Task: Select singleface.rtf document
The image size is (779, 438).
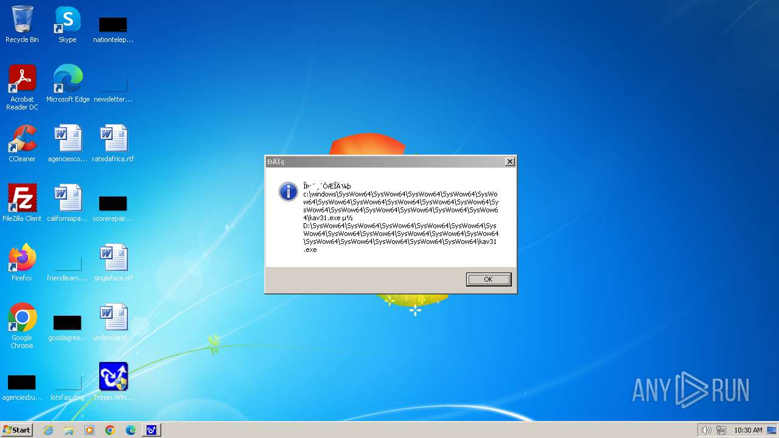Action: pyautogui.click(x=113, y=263)
